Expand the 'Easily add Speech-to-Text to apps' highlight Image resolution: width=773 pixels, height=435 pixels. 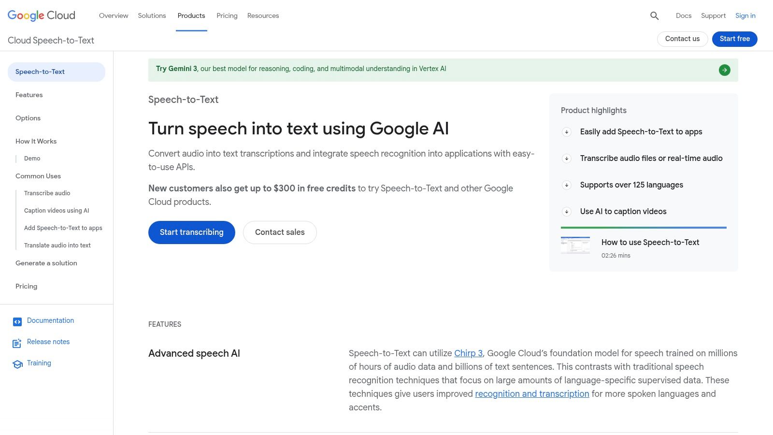tap(566, 131)
